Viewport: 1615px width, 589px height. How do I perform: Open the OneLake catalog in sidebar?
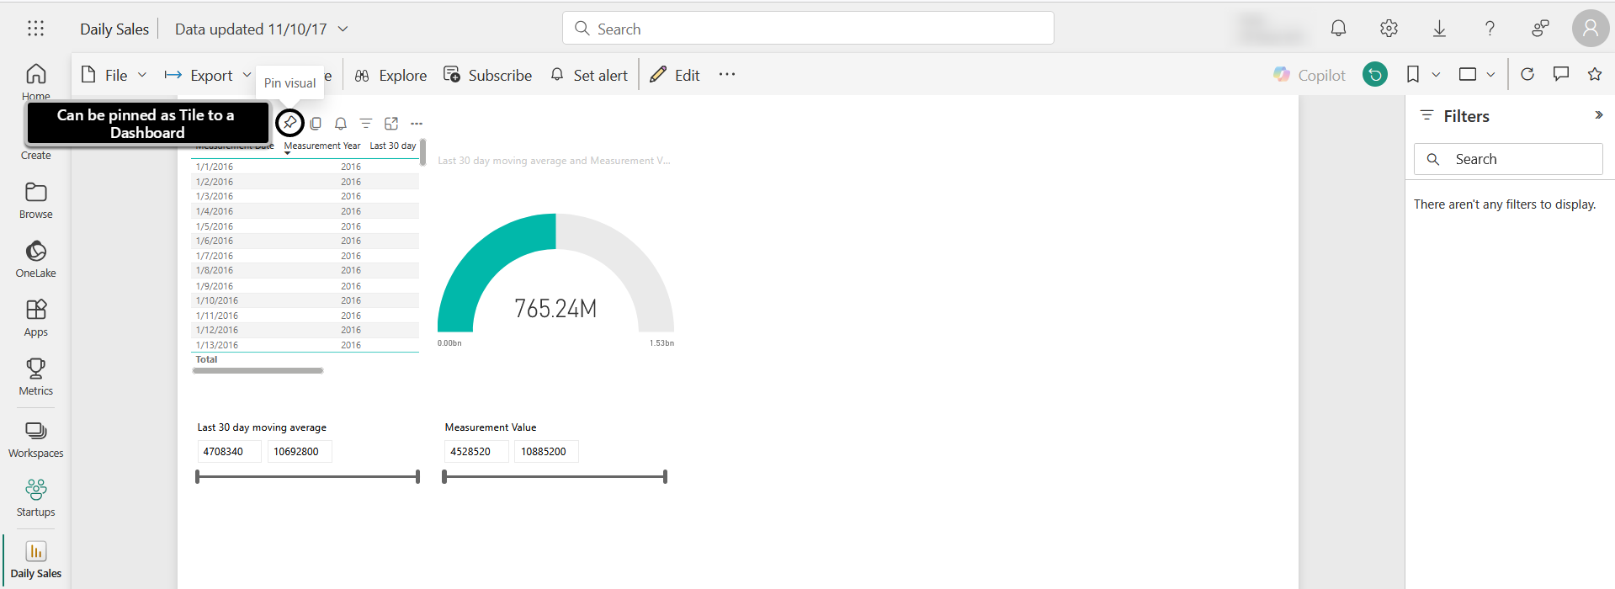(35, 258)
